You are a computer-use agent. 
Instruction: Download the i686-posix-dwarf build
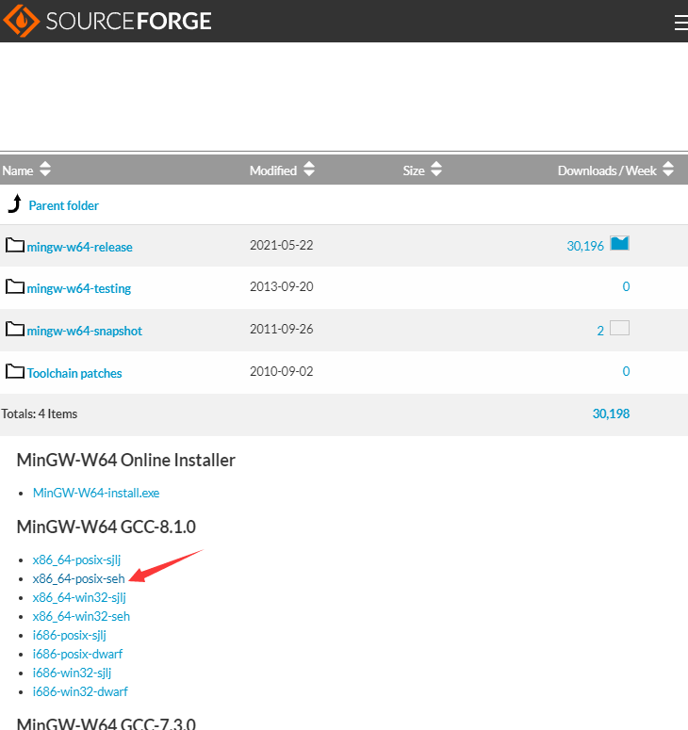pyautogui.click(x=77, y=654)
